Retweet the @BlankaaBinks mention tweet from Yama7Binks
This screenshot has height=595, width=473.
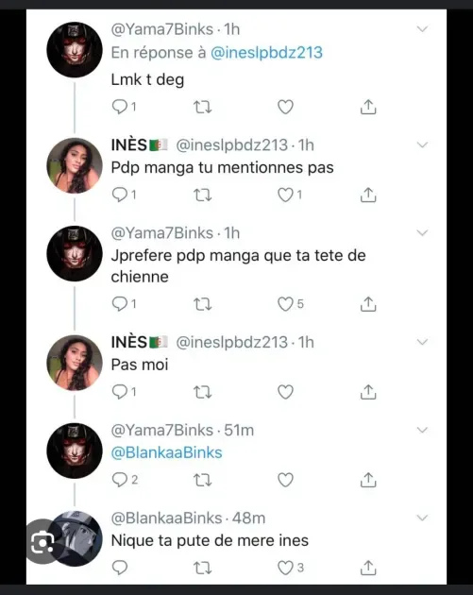point(203,480)
